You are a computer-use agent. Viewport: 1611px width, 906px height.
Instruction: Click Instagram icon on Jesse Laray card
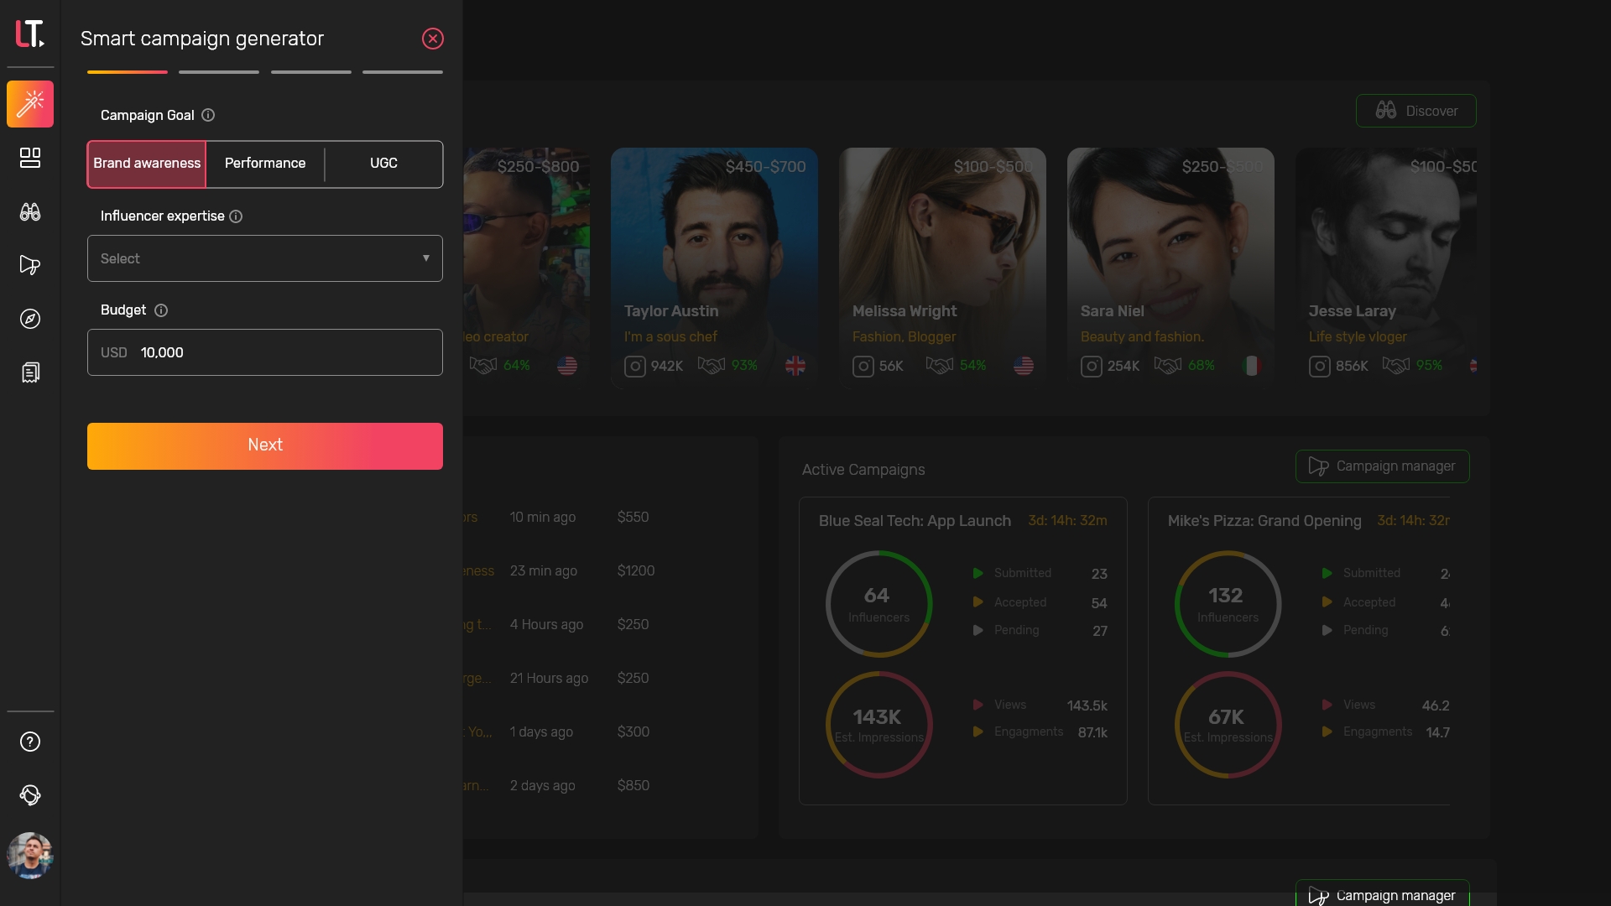point(1320,367)
